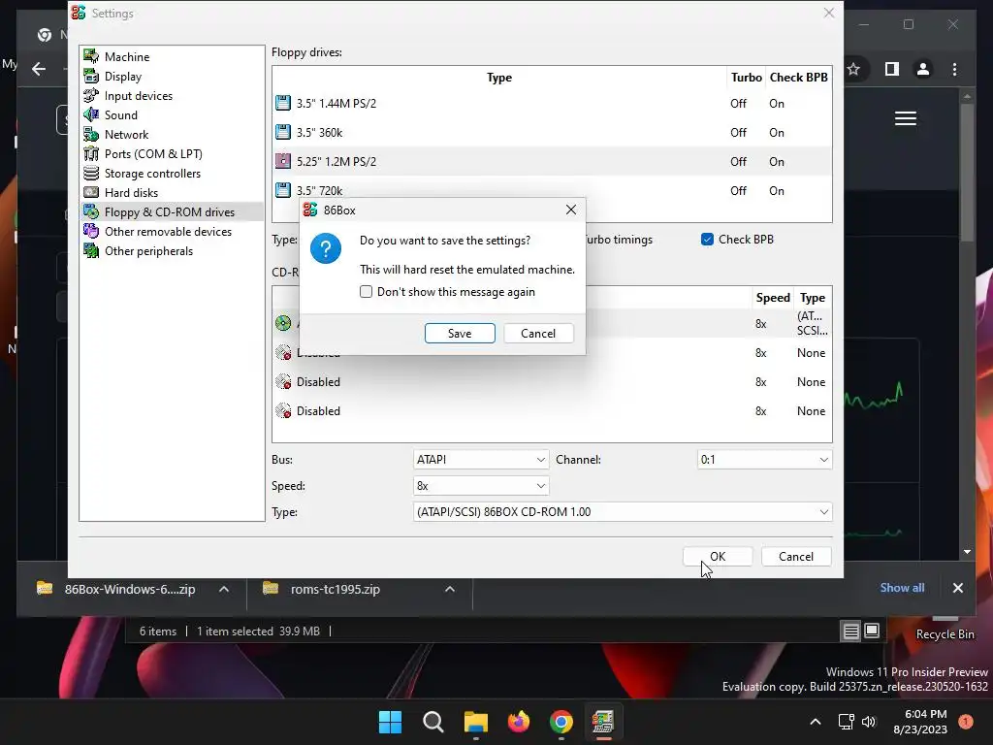Click Chrome back arrow
Image resolution: width=993 pixels, height=745 pixels.
point(39,69)
